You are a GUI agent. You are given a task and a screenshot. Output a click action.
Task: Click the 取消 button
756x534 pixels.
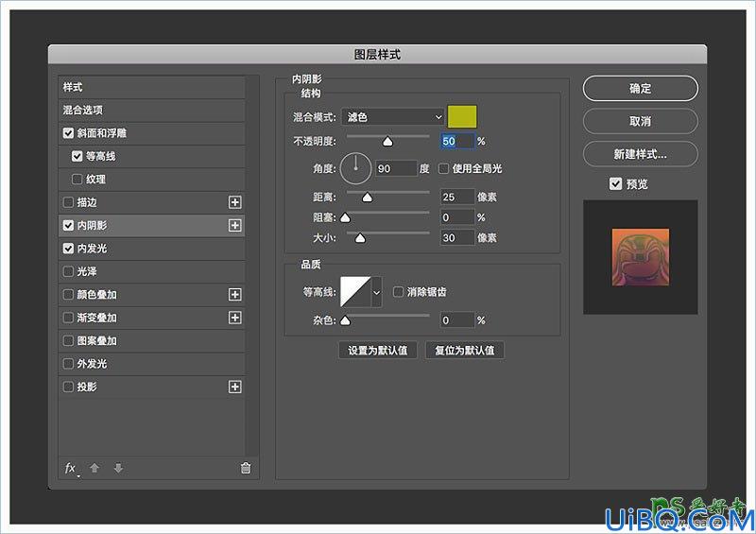click(x=641, y=121)
